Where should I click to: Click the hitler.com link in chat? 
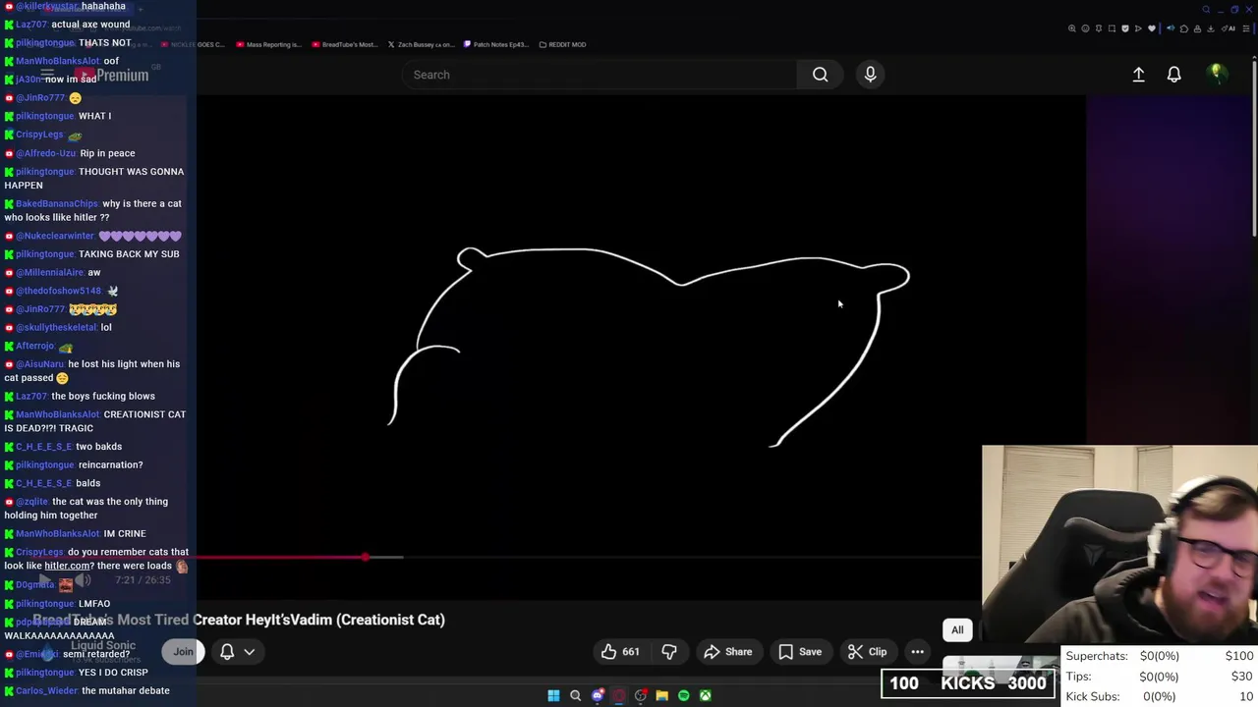coord(67,566)
